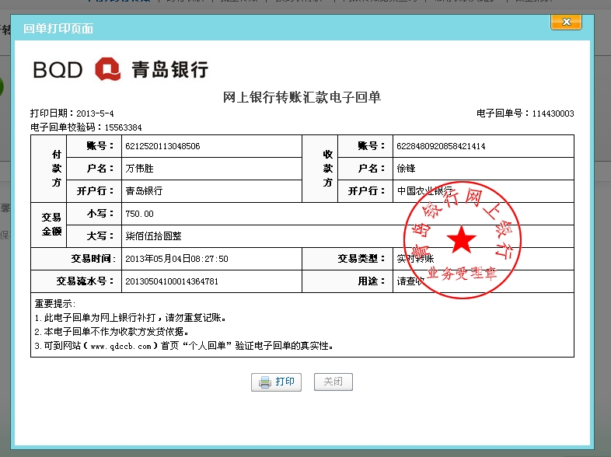Click the title 网上银行转账汇款电子回单
611x457 pixels.
pyautogui.click(x=302, y=97)
